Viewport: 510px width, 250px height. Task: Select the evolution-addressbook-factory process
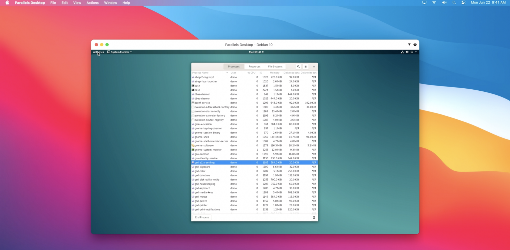tap(254, 107)
